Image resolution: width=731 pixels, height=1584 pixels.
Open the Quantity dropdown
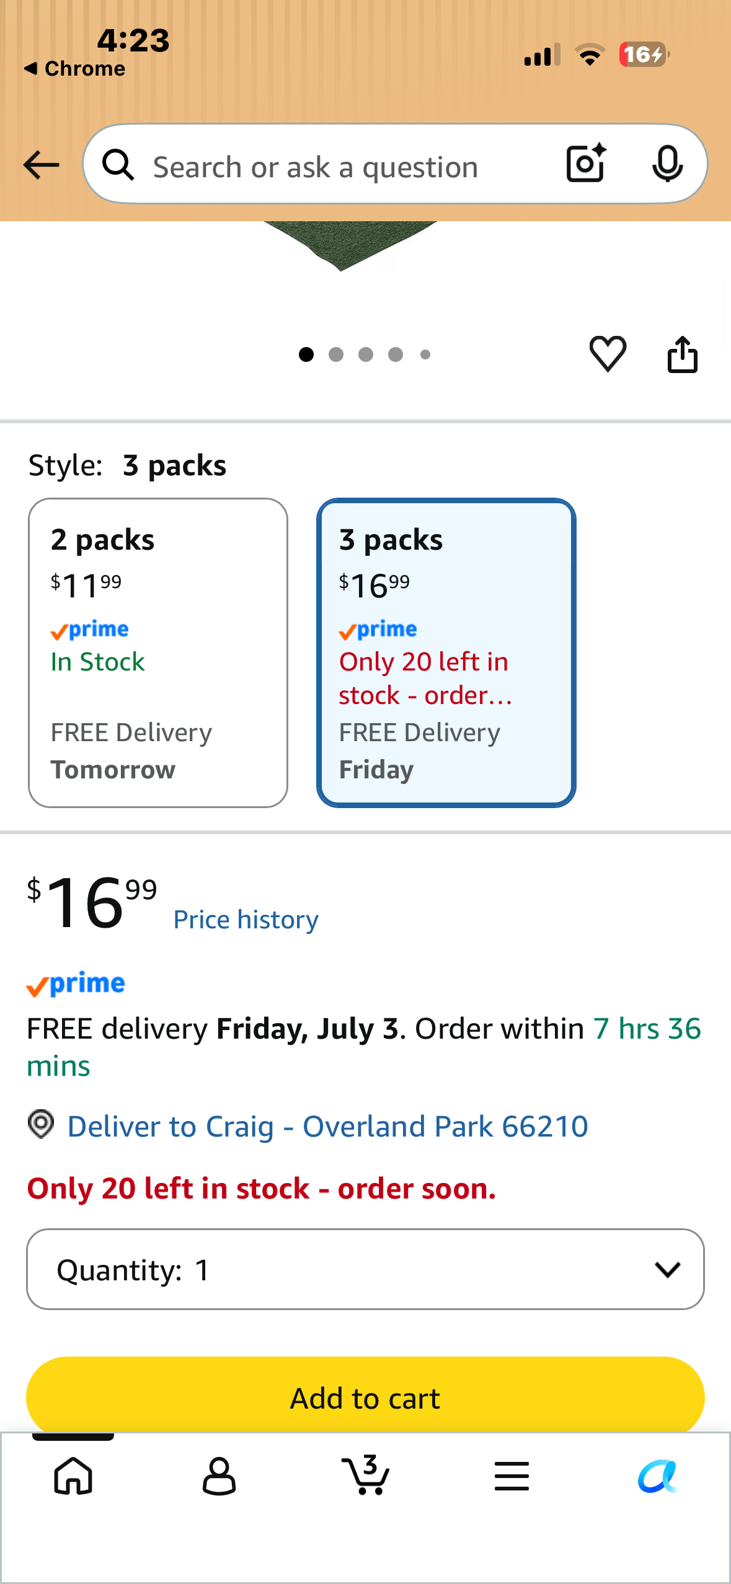[365, 1269]
